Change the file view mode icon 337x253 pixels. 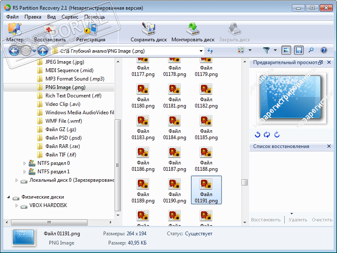(241, 50)
